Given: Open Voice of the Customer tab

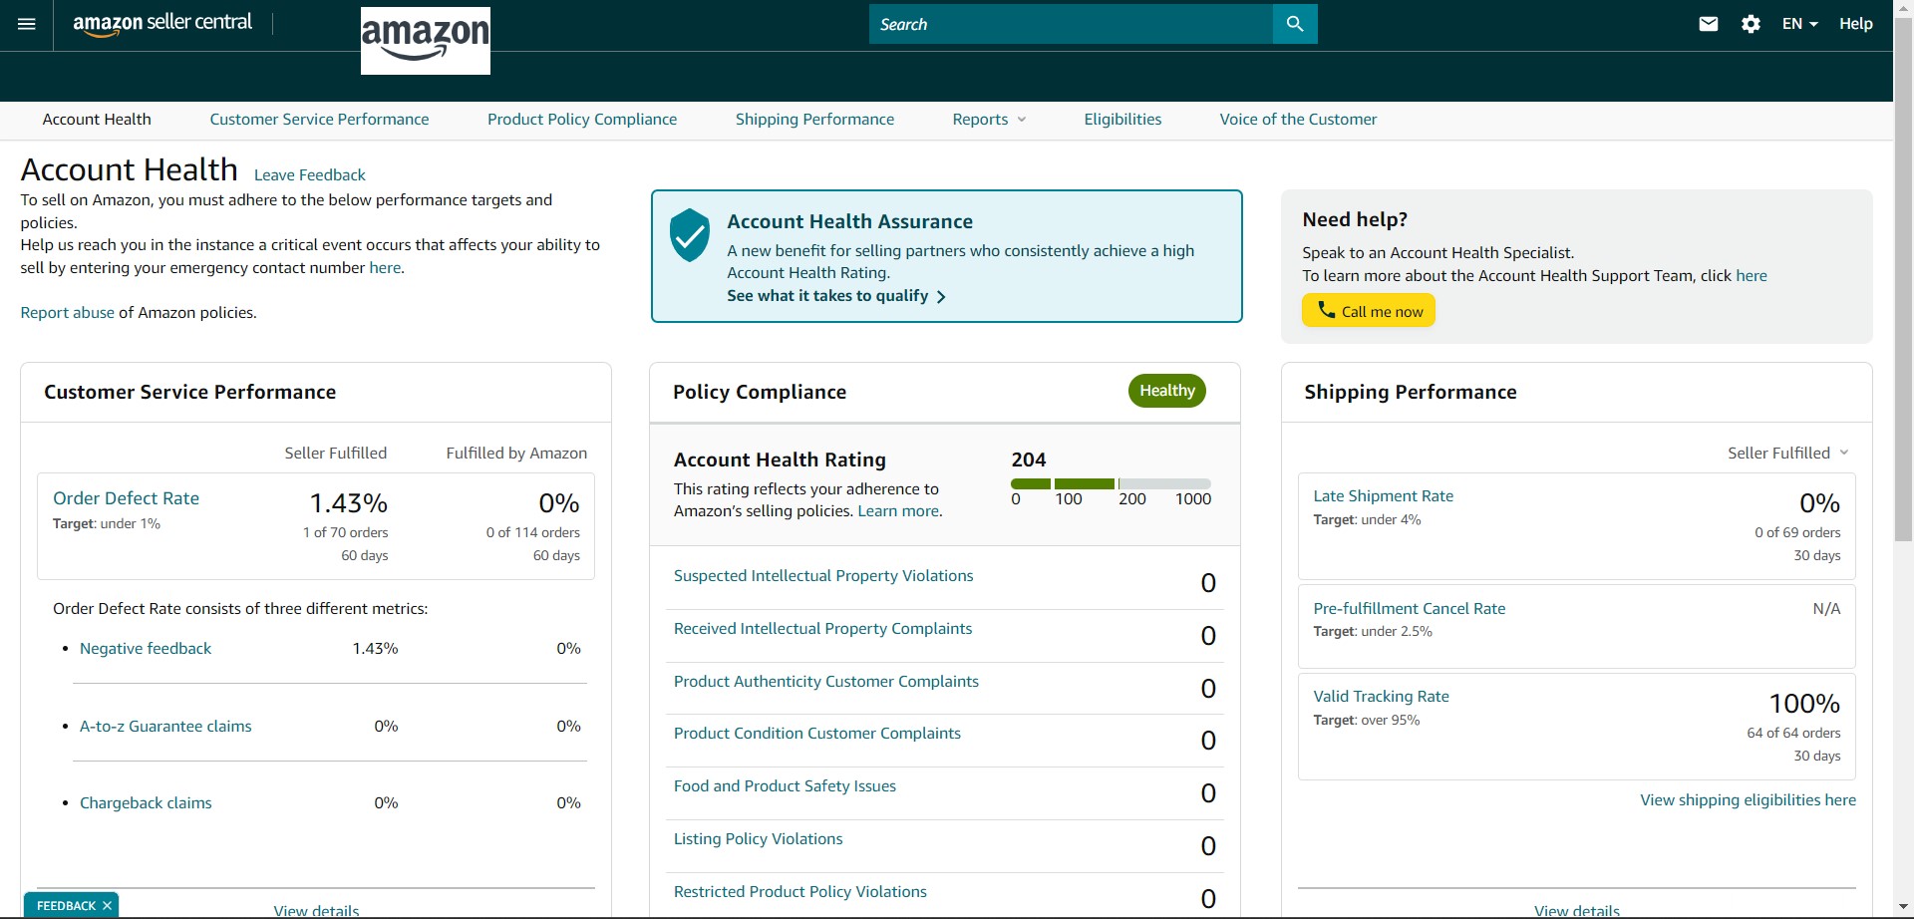Looking at the screenshot, I should (x=1298, y=120).
